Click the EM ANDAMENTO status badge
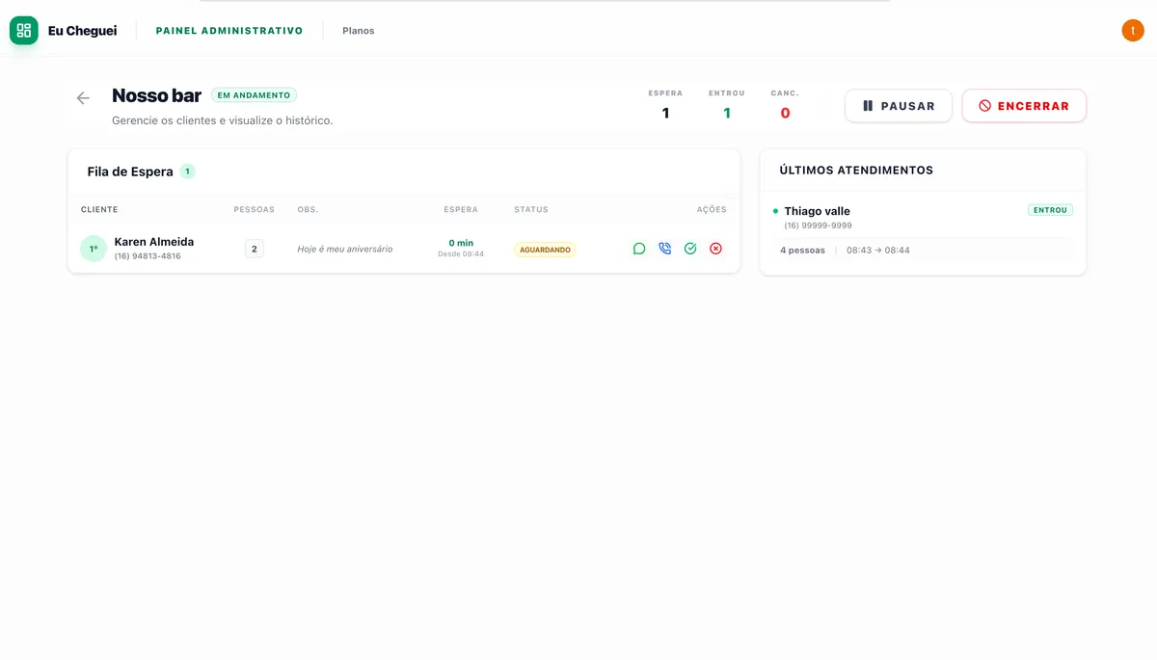Image resolution: width=1157 pixels, height=660 pixels. (x=254, y=95)
